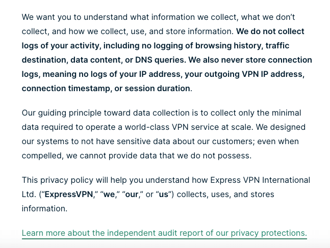Click the bold words "connection timestamp"

66,89
